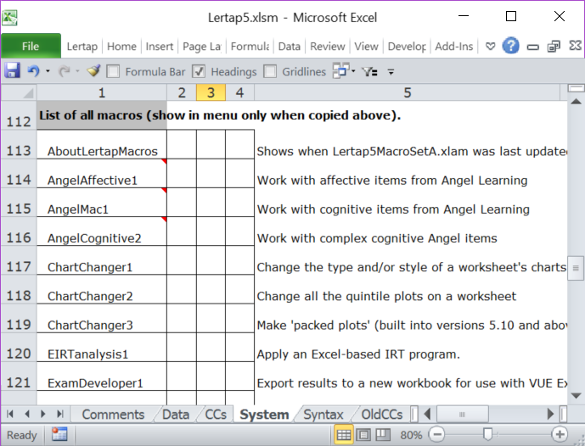Go to previous sheet tab arrow
This screenshot has width=585, height=446.
(x=27, y=414)
